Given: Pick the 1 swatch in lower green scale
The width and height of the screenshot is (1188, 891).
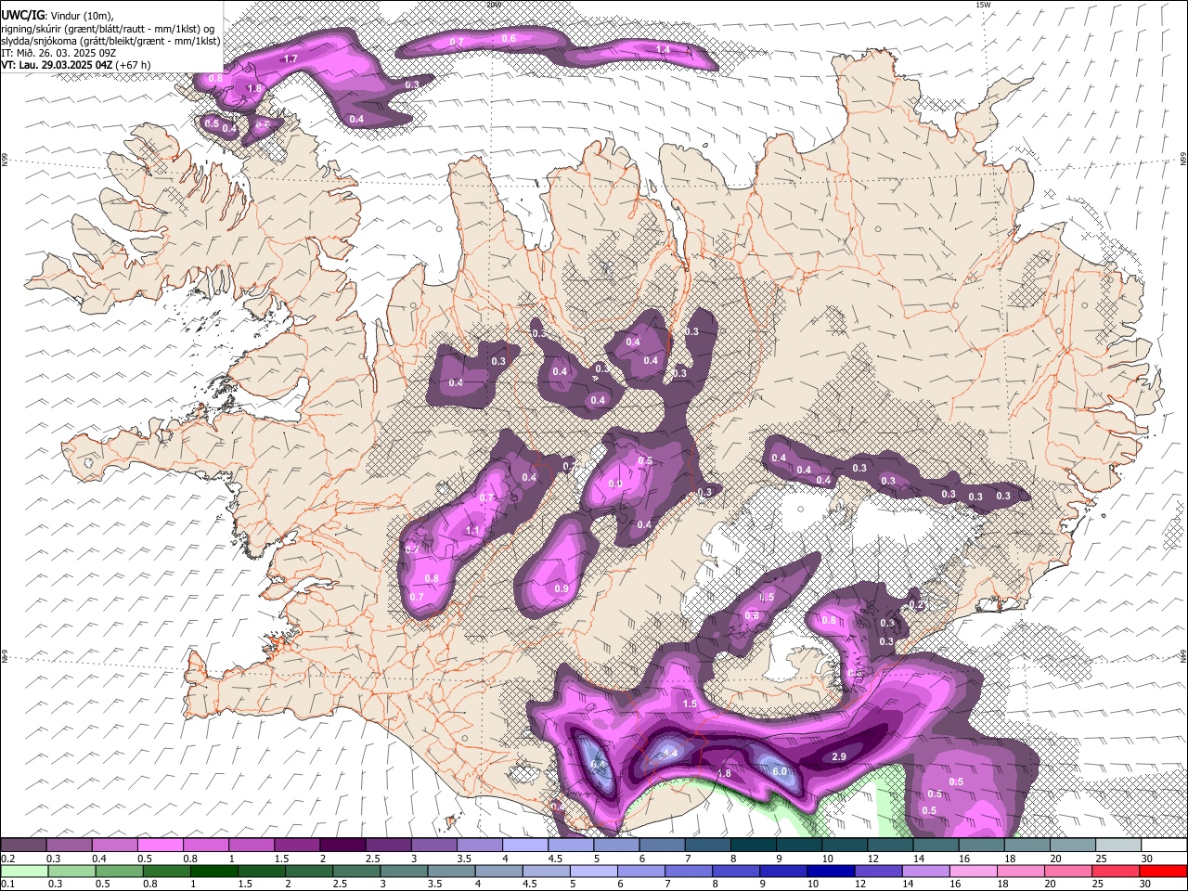Looking at the screenshot, I should (213, 871).
